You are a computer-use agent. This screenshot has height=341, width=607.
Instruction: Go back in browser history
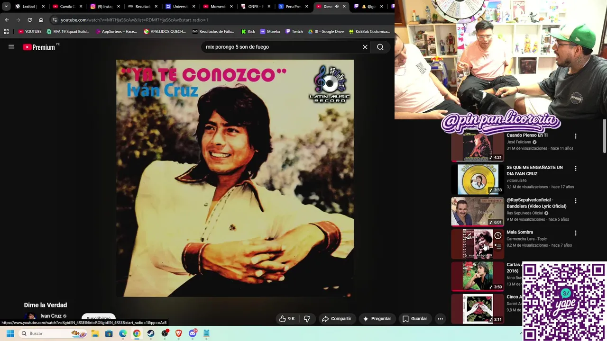[7, 20]
